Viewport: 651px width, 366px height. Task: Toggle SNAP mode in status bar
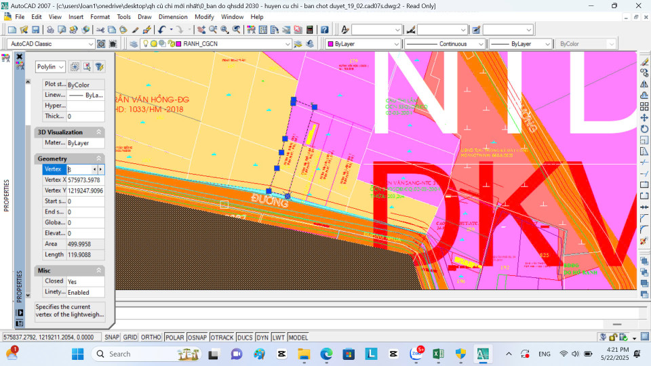[112, 338]
